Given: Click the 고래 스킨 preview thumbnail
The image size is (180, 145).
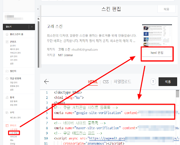Looking at the screenshot, I should coord(157,35).
